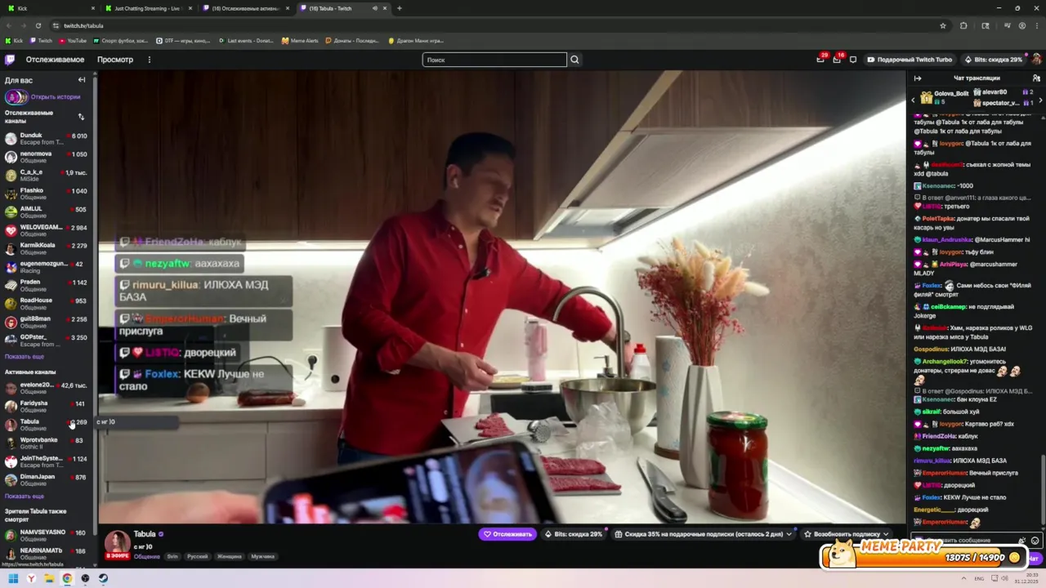
Task: Open the user avatar menu
Action: (x=1036, y=60)
